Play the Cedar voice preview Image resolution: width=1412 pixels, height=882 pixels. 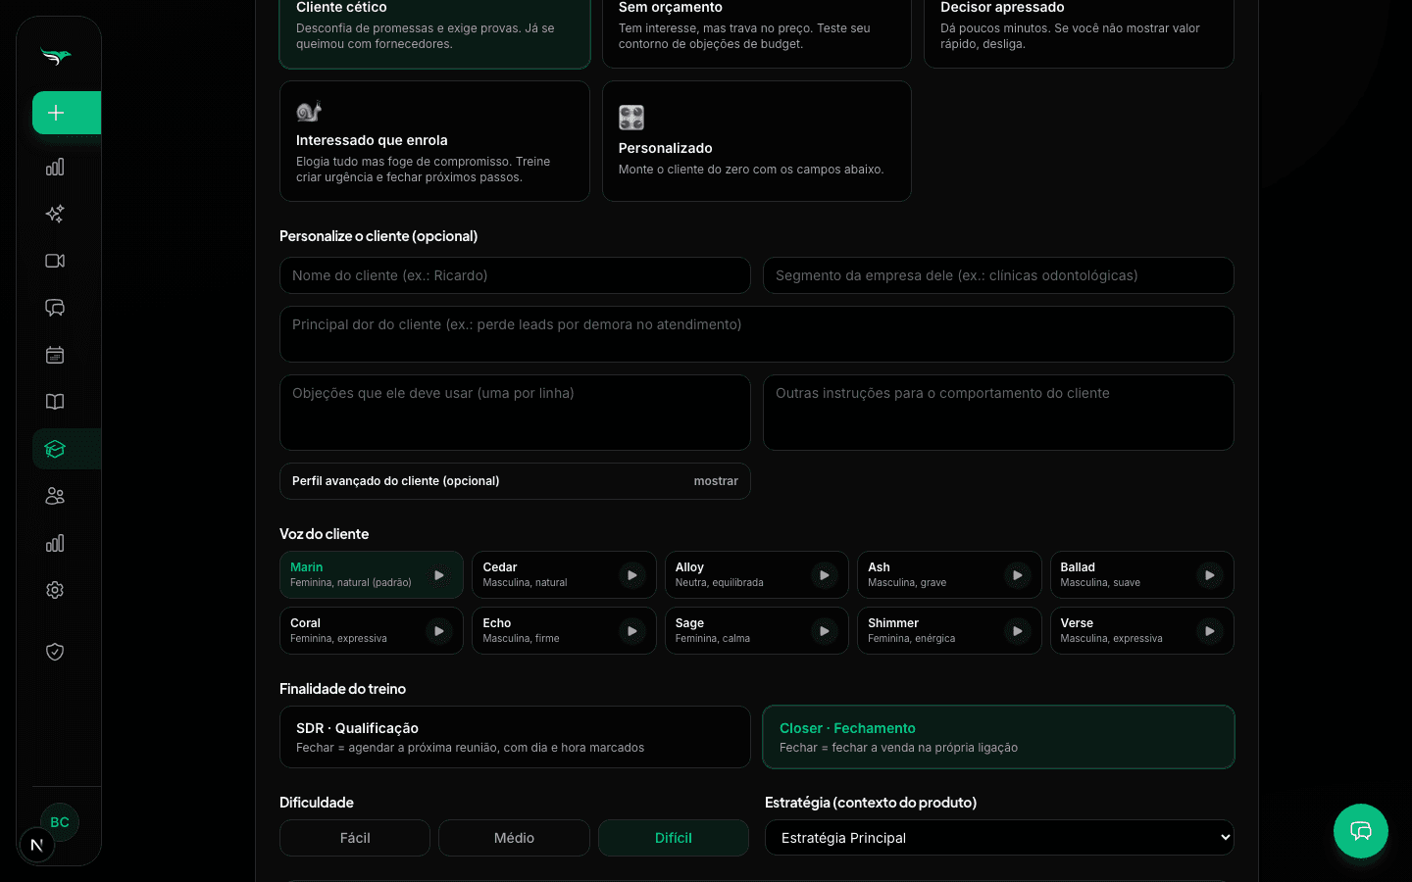pyautogui.click(x=632, y=575)
